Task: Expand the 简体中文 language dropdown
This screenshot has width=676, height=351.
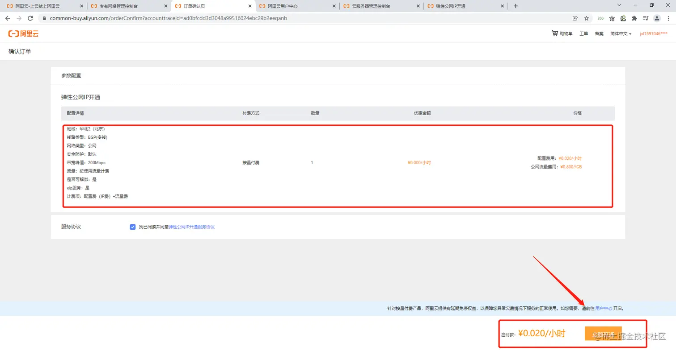Action: click(621, 34)
